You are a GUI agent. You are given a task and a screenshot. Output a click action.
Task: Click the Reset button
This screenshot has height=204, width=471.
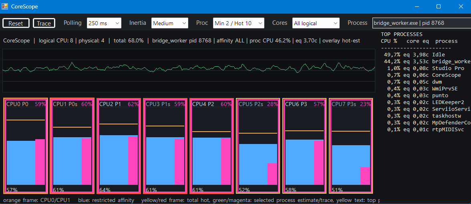tap(16, 23)
